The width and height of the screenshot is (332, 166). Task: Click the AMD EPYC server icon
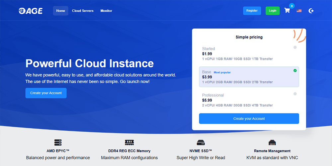tap(58, 142)
